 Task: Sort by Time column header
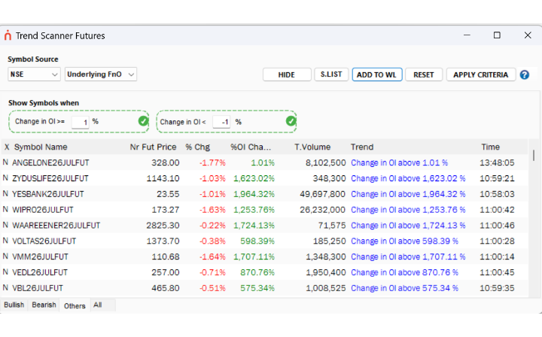491,147
